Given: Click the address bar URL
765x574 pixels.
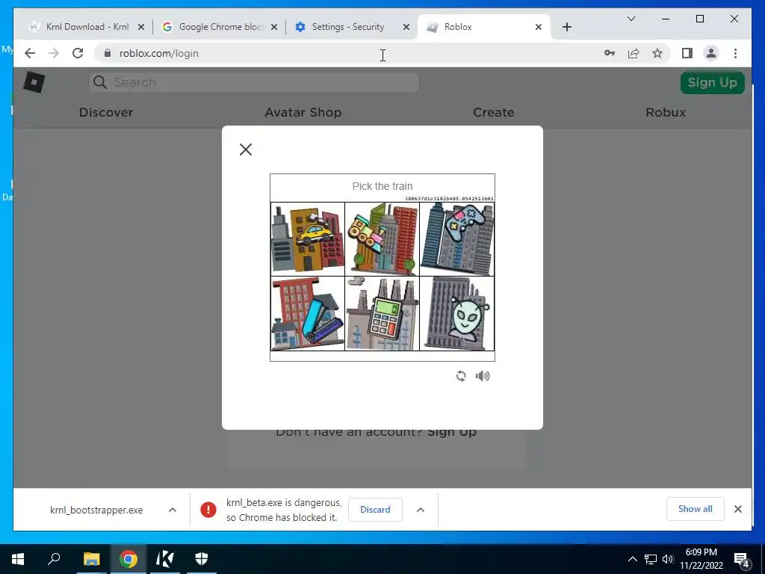Looking at the screenshot, I should point(159,53).
